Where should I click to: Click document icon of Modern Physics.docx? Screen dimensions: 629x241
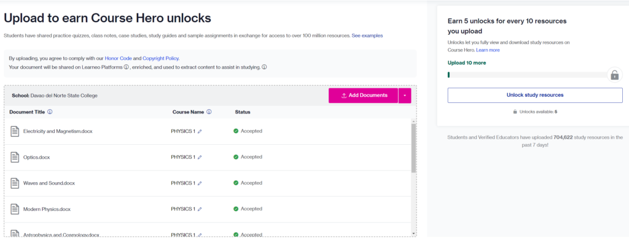click(15, 209)
